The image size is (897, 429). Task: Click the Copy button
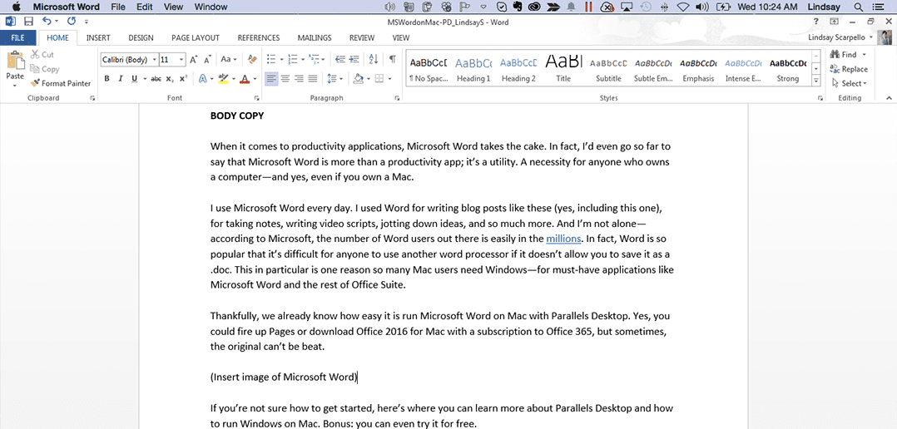pyautogui.click(x=45, y=69)
